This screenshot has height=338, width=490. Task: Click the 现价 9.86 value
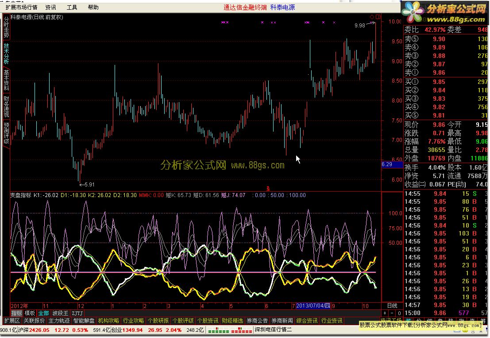click(439, 125)
